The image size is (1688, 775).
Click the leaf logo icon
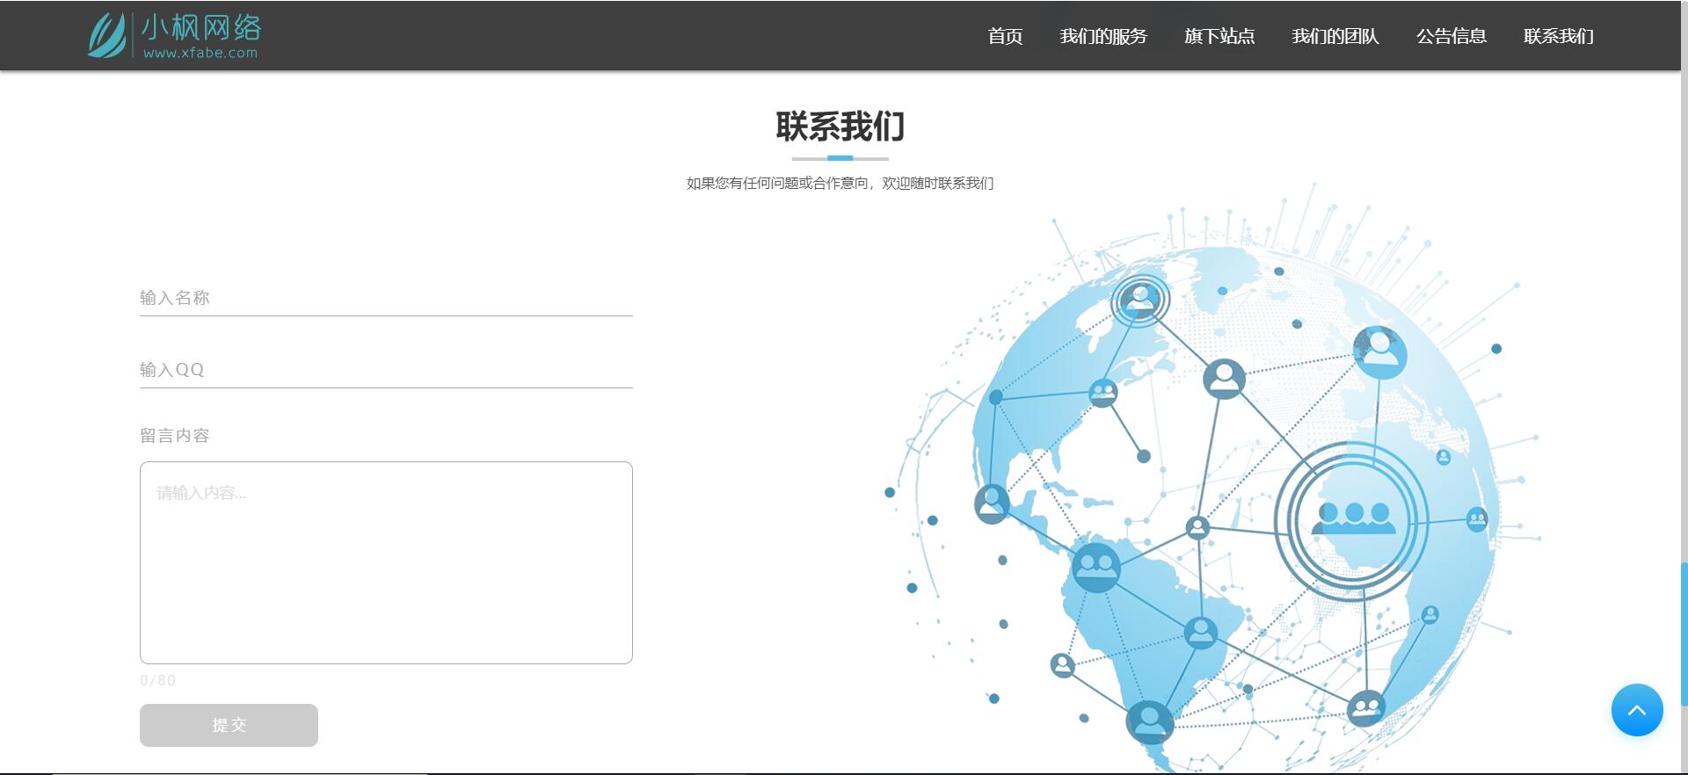[x=107, y=35]
